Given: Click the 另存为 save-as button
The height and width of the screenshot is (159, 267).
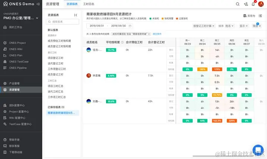Looking at the screenshot, I should 249,16.
